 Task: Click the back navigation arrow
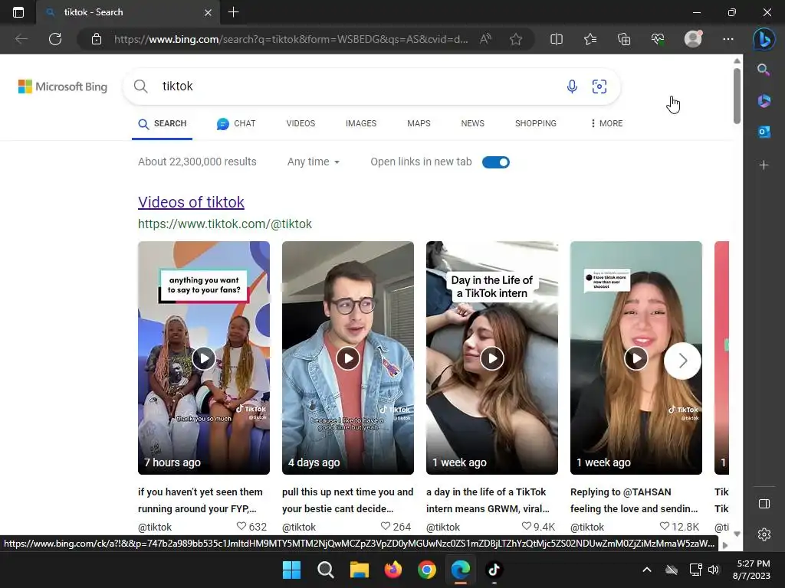pyautogui.click(x=21, y=39)
